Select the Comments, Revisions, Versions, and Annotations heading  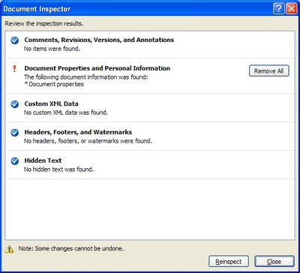coord(99,40)
